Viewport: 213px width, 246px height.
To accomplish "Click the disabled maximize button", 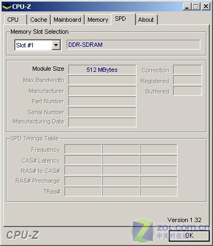I will click(x=196, y=7).
